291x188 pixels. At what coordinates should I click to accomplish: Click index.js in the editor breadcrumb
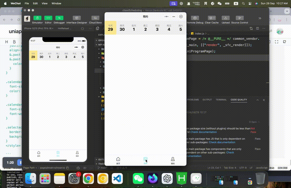tap(199, 34)
